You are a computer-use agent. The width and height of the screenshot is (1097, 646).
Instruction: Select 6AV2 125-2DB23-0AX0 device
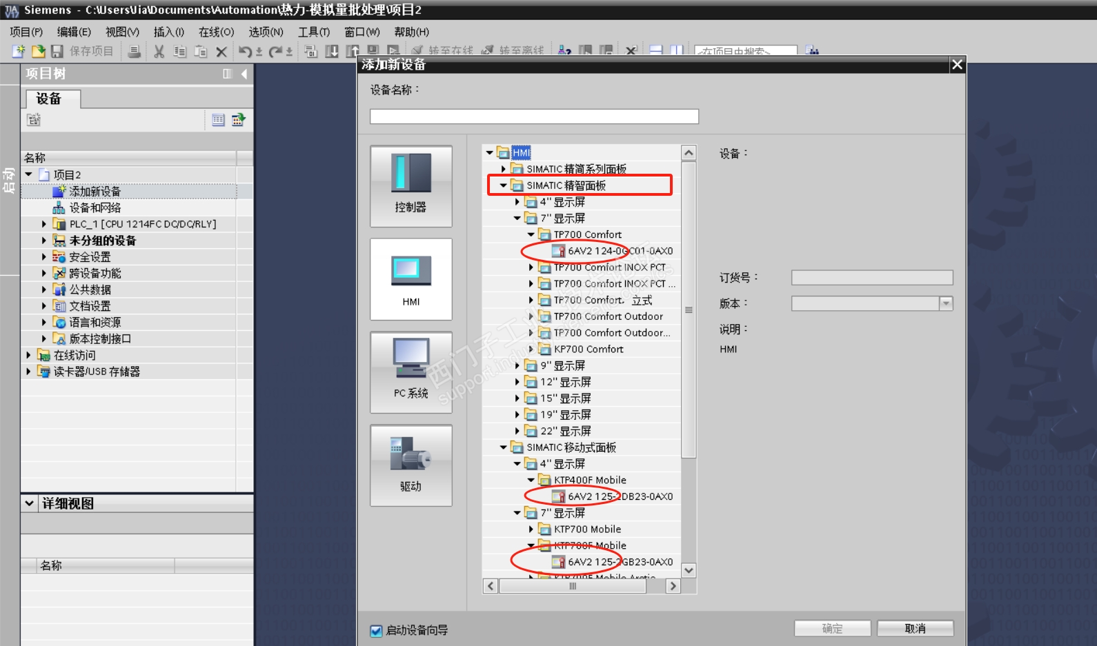[x=620, y=496]
